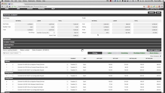
Task: Click the secure lock icon in address bar
Action: pyautogui.click(x=12, y=6)
